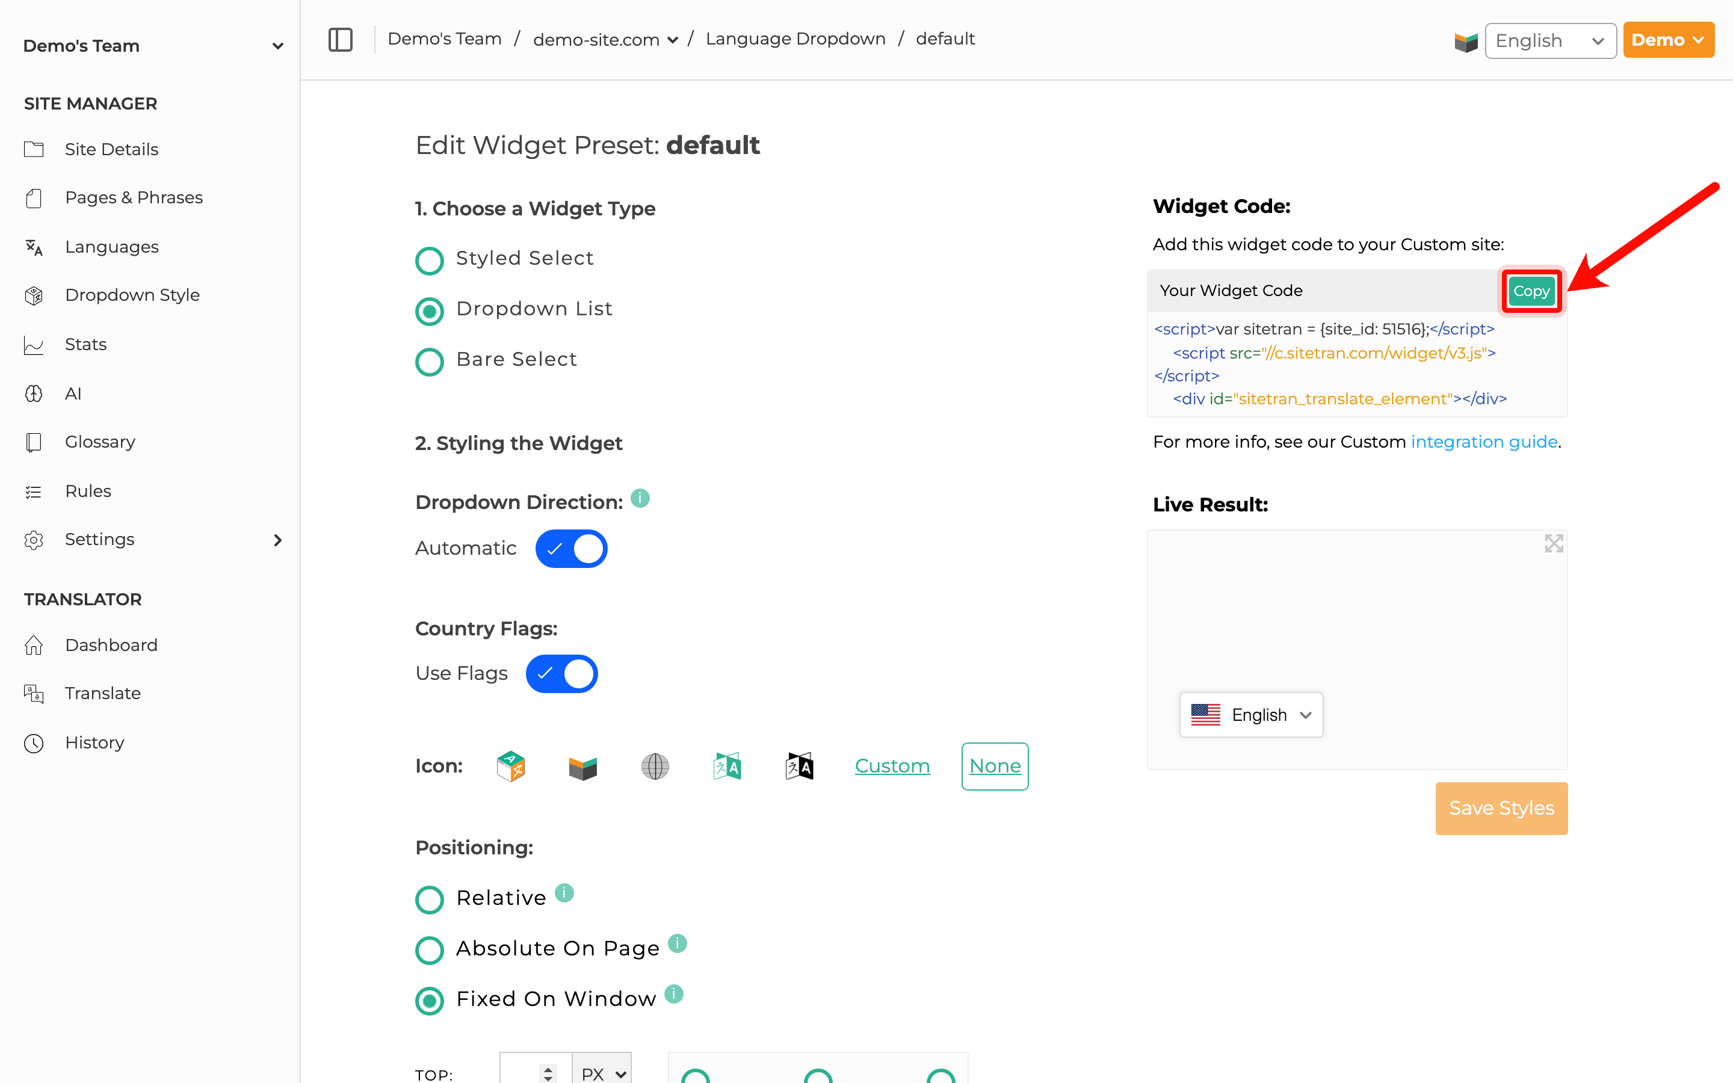Open the translator Dashboard
1733x1083 pixels.
[x=111, y=644]
